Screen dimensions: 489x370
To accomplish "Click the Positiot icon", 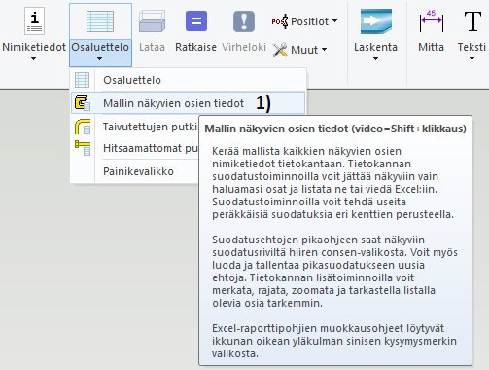I will click(280, 21).
